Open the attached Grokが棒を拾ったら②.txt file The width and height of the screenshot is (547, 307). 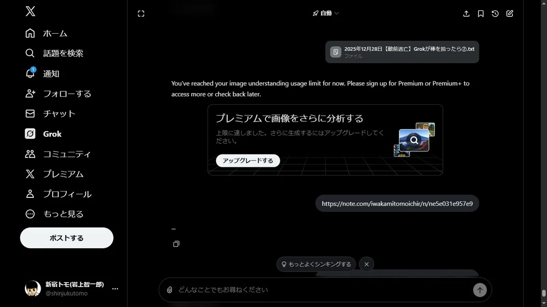(x=402, y=52)
